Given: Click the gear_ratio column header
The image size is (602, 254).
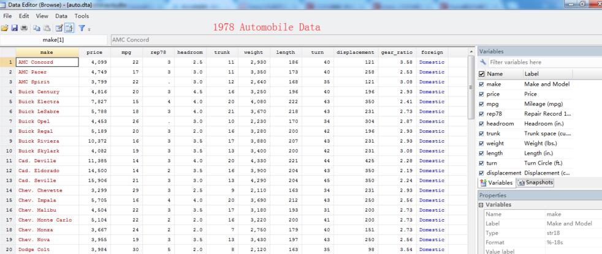Looking at the screenshot, I should pyautogui.click(x=397, y=52).
